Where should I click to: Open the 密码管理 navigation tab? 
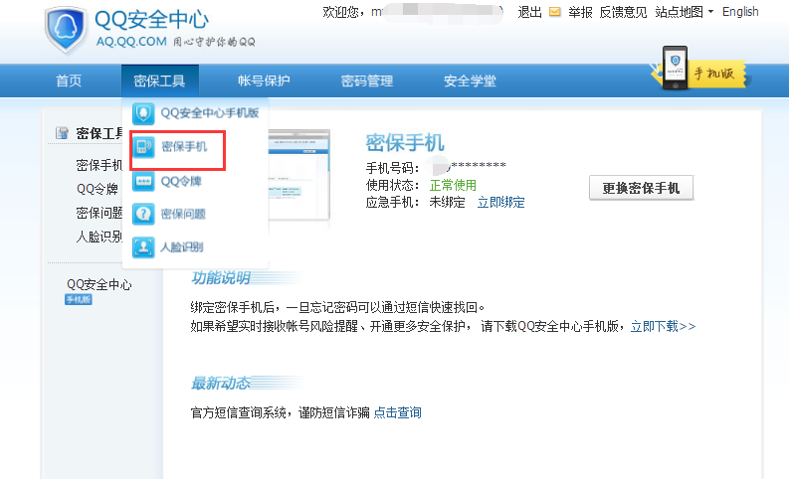pyautogui.click(x=367, y=80)
